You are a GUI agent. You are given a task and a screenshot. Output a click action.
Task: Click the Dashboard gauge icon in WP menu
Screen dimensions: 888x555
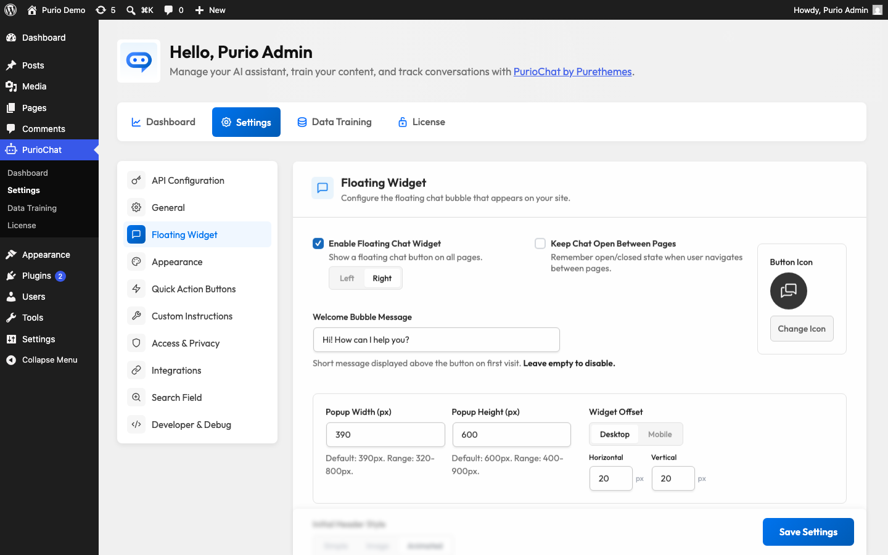(x=11, y=38)
